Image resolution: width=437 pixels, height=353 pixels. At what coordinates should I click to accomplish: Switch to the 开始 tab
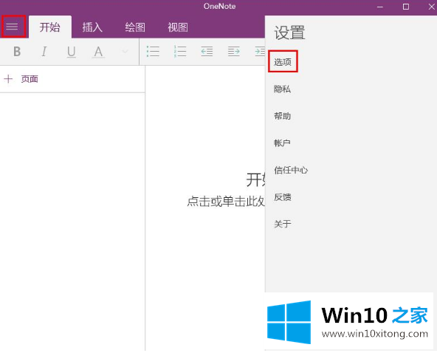point(50,27)
